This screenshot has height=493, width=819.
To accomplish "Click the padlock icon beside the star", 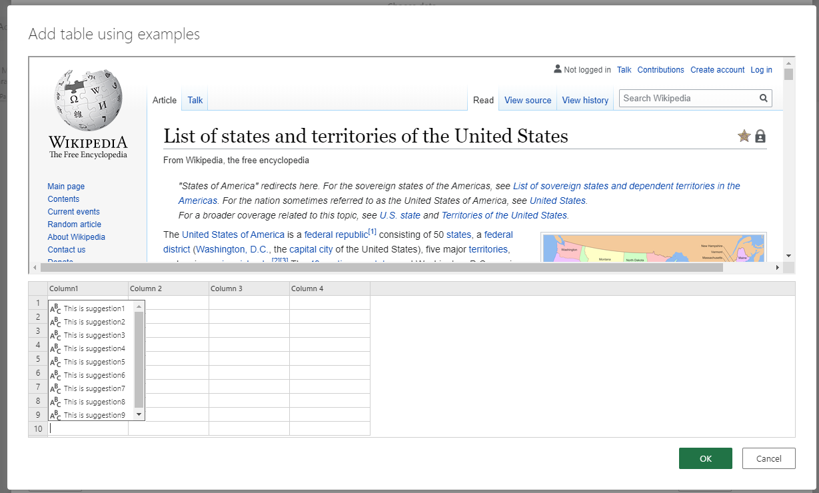I will (760, 136).
